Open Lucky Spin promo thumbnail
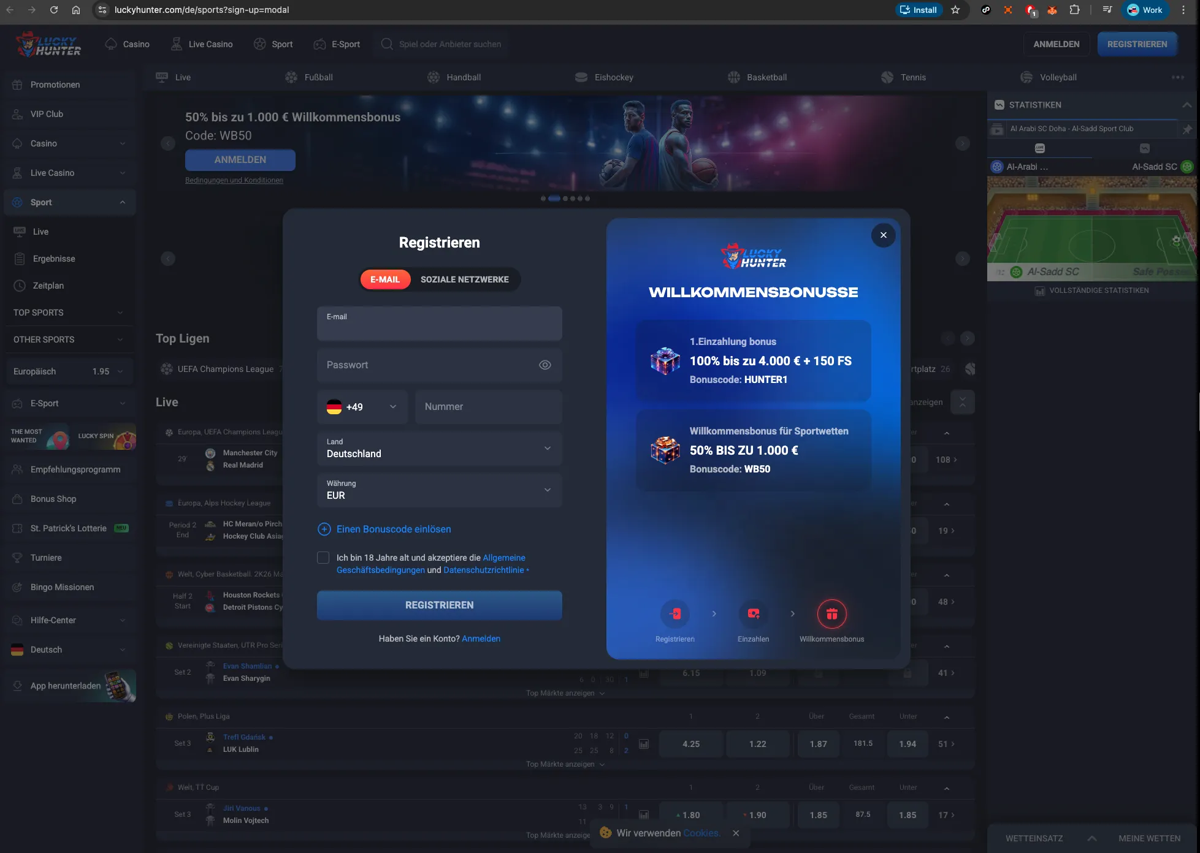 click(x=105, y=436)
